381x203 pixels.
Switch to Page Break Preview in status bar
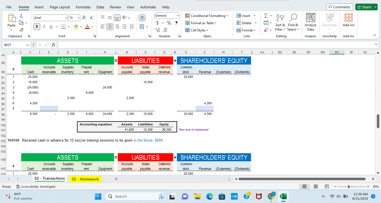[326, 187]
